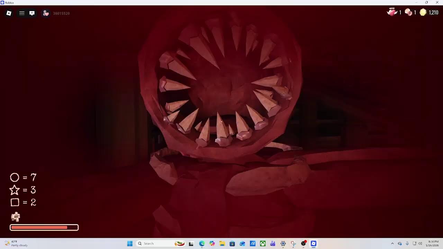Open the Roblox logo menu
Screen dimensions: 443x249
[x=9, y=13]
